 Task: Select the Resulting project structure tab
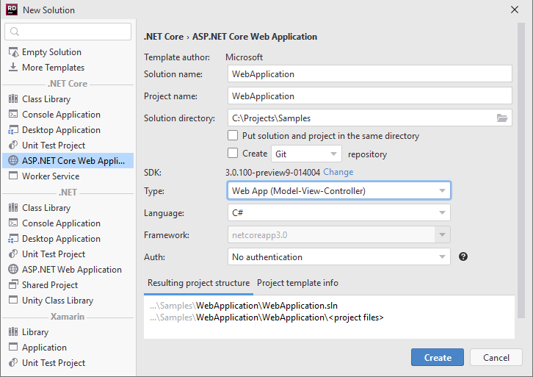[x=198, y=283]
